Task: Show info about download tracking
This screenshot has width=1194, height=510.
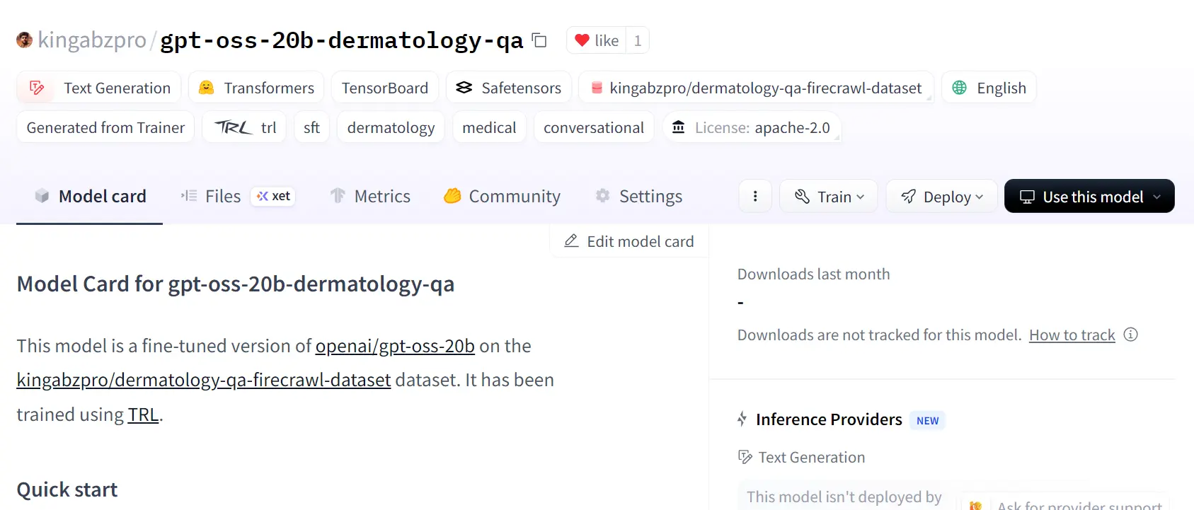Action: [x=1131, y=335]
